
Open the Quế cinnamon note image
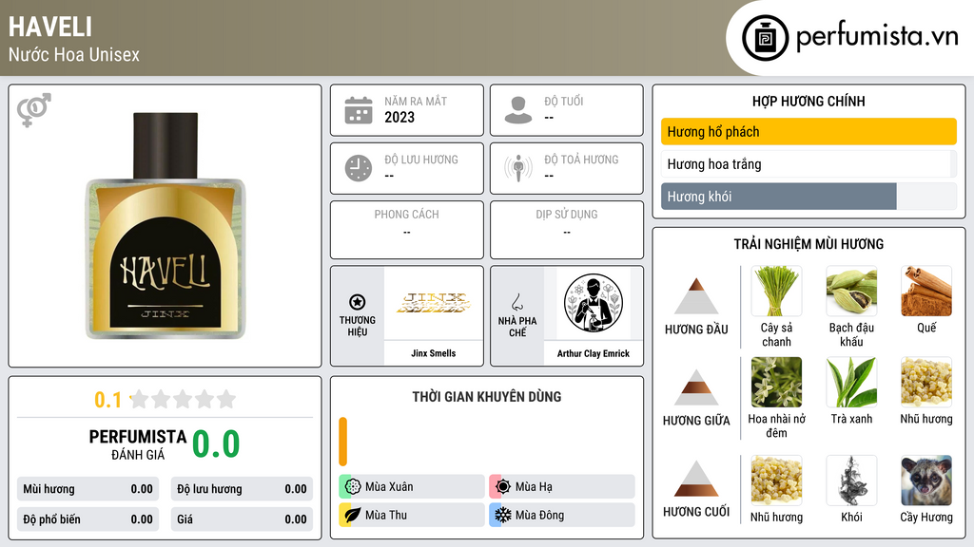coord(926,291)
